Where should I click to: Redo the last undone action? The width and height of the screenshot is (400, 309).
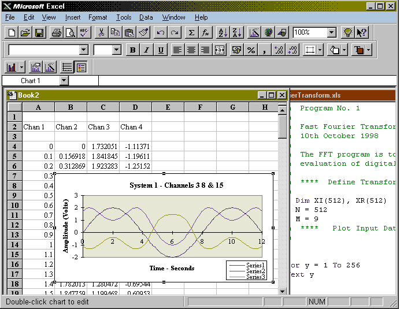pyautogui.click(x=174, y=33)
